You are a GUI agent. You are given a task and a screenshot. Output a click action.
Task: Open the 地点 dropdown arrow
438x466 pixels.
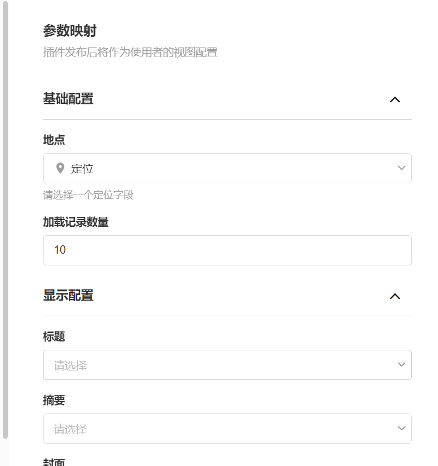(401, 168)
